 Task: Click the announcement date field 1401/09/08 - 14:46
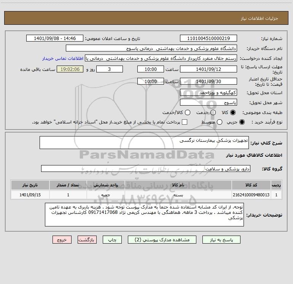(x=55, y=38)
